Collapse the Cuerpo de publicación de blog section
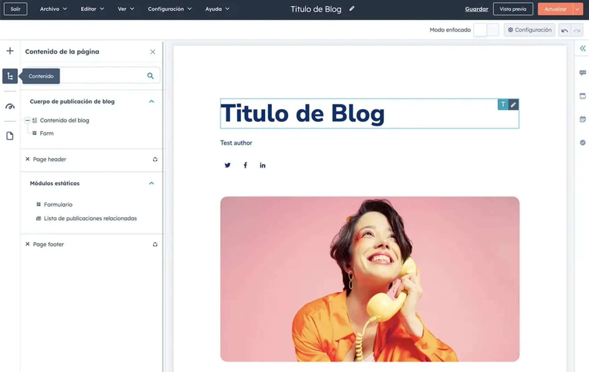 [151, 101]
